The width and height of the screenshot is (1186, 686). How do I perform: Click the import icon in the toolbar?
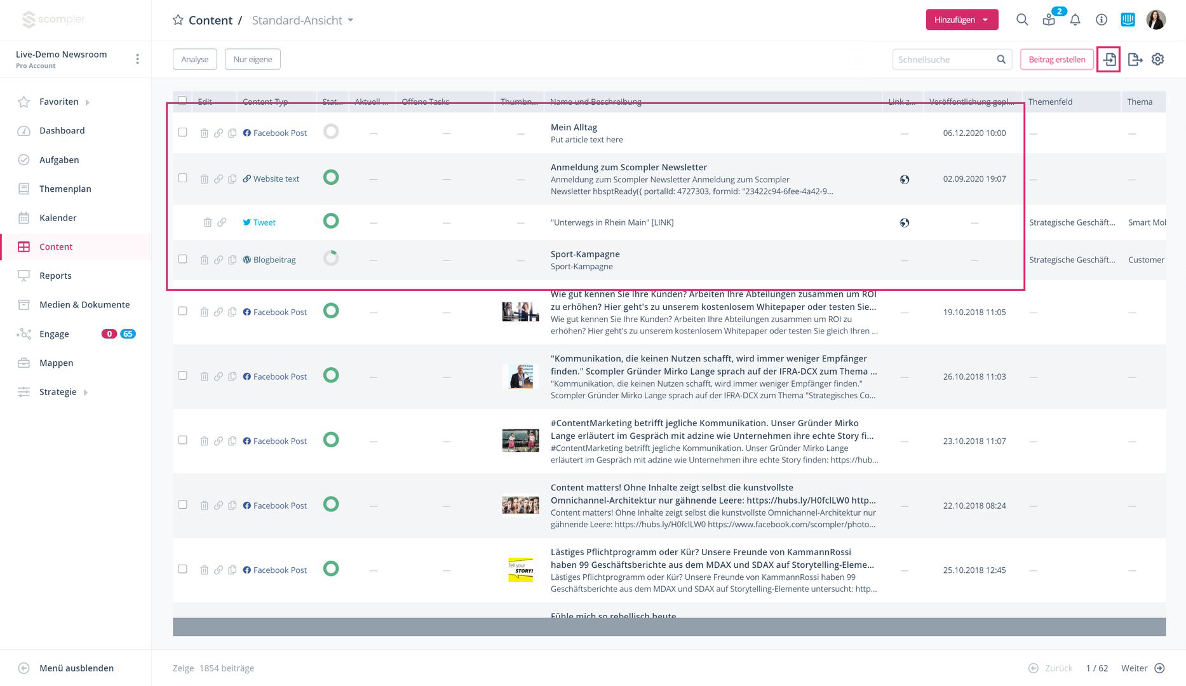(1109, 60)
